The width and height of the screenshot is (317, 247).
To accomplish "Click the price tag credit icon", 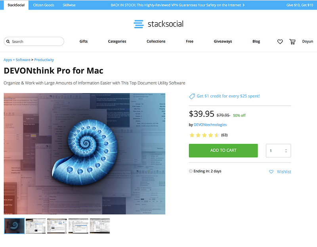I will click(x=192, y=96).
